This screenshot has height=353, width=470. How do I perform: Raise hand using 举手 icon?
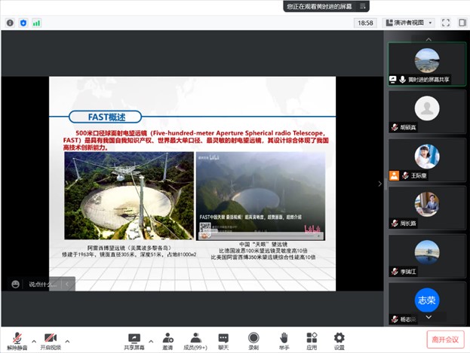(x=284, y=339)
